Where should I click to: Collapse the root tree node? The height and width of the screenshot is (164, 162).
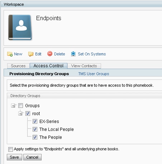click(x=20, y=113)
